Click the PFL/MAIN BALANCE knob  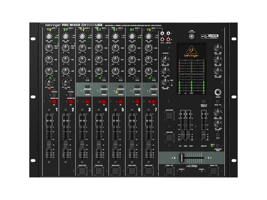click(x=218, y=124)
